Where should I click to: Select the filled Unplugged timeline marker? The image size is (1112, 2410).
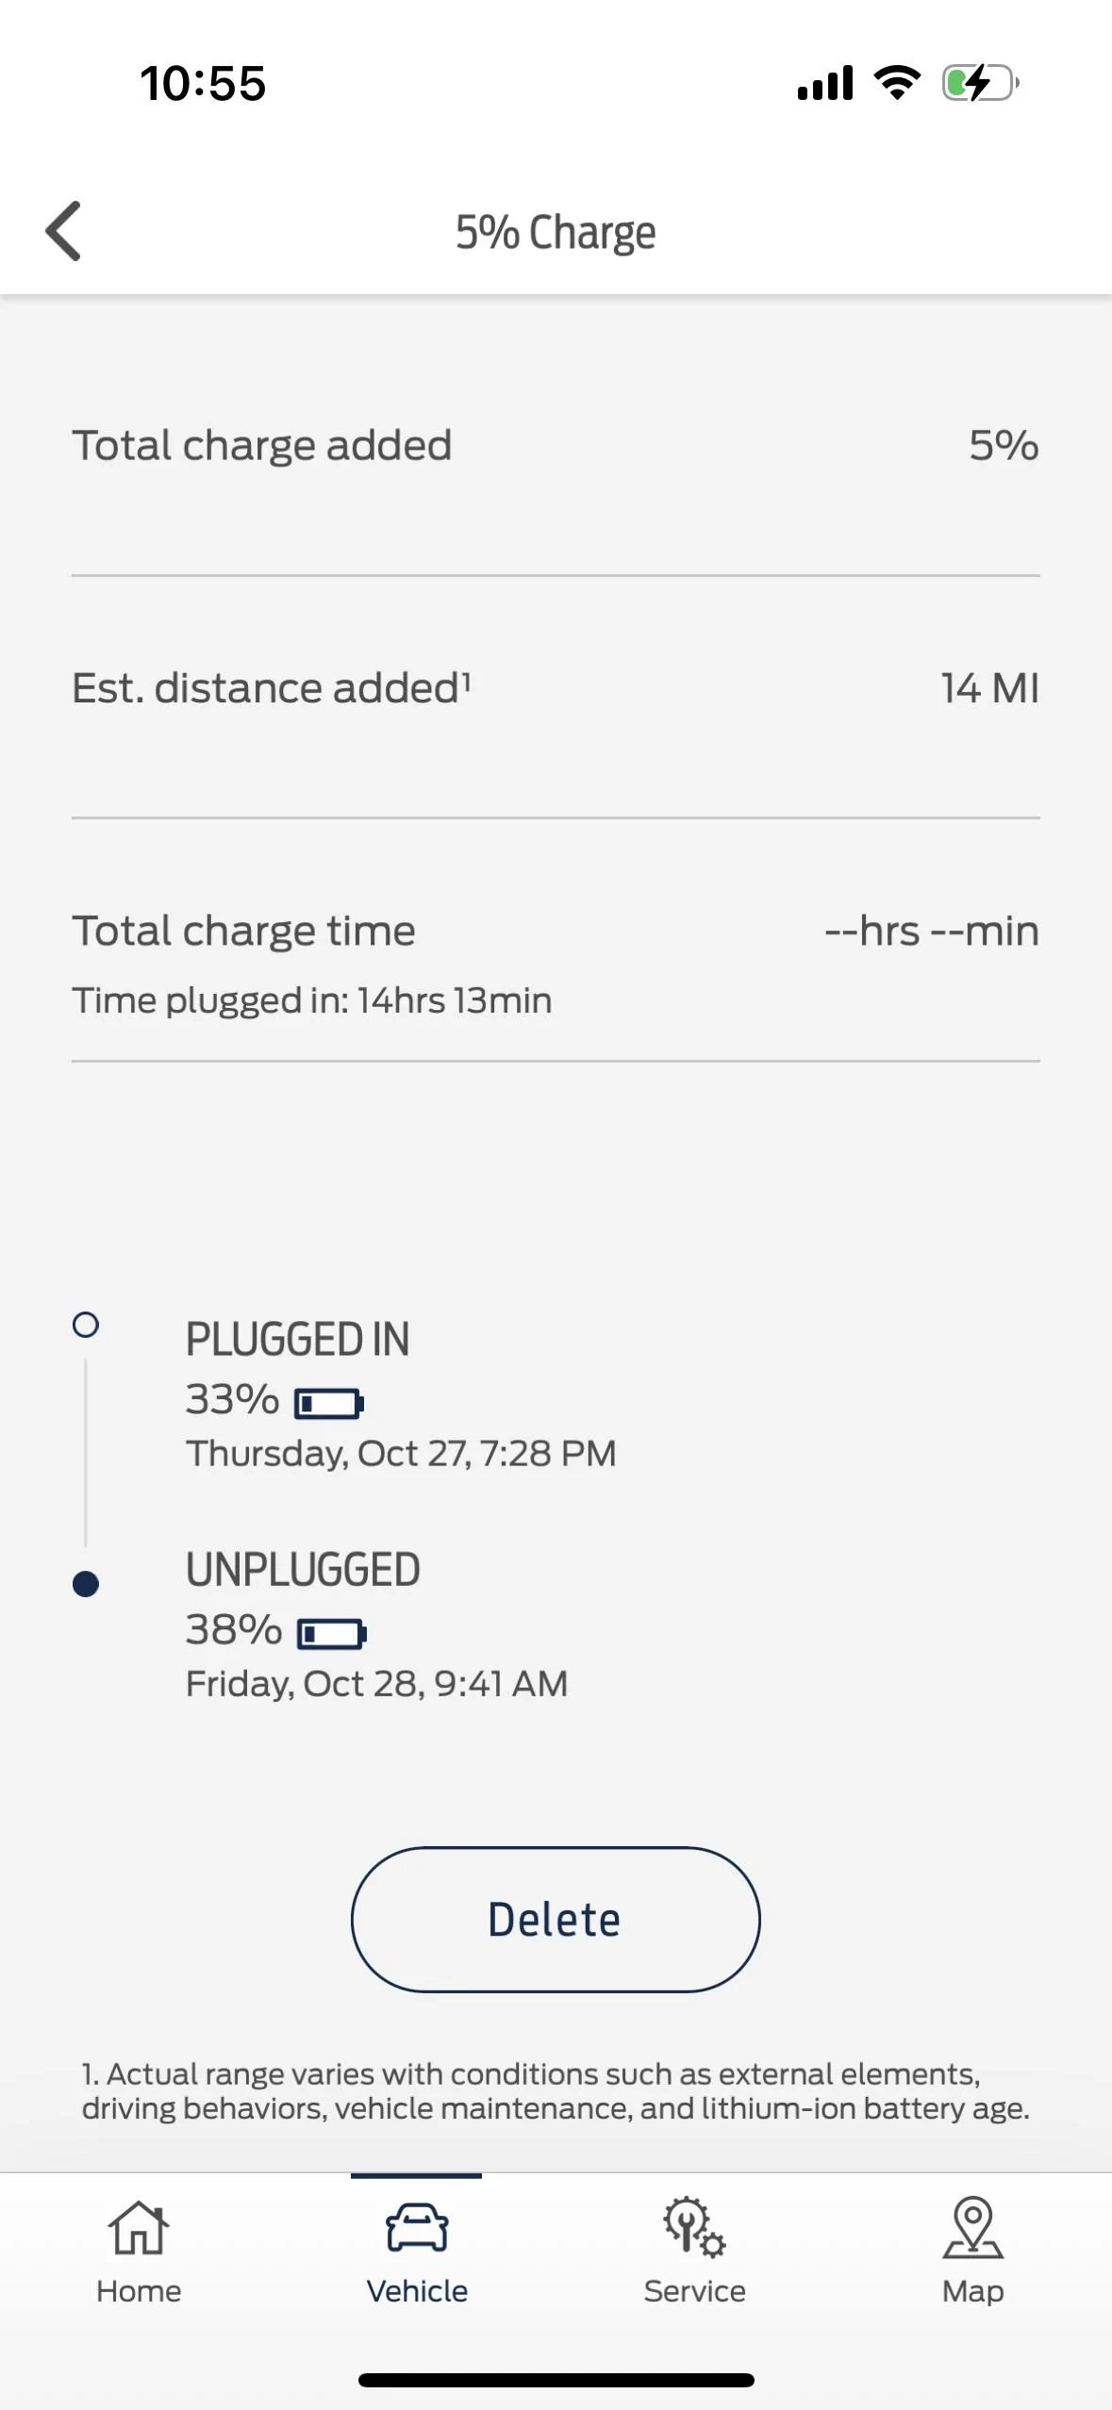tap(86, 1584)
